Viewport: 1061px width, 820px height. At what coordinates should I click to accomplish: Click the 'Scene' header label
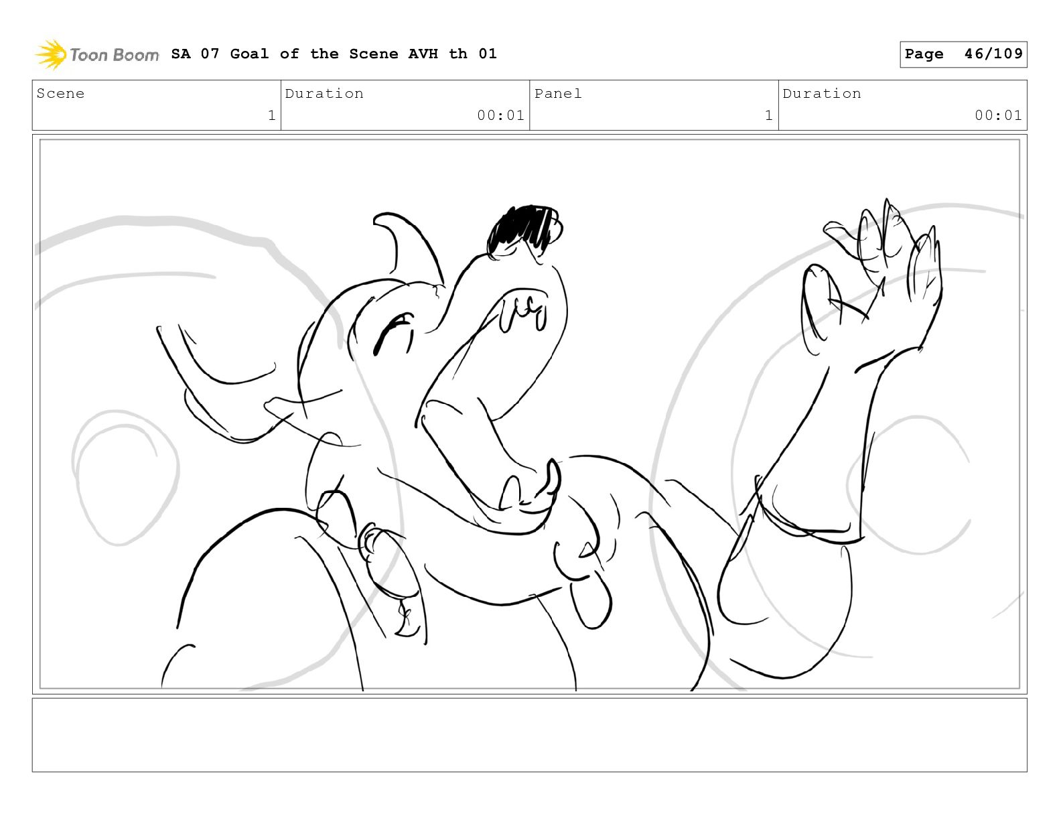(x=60, y=93)
